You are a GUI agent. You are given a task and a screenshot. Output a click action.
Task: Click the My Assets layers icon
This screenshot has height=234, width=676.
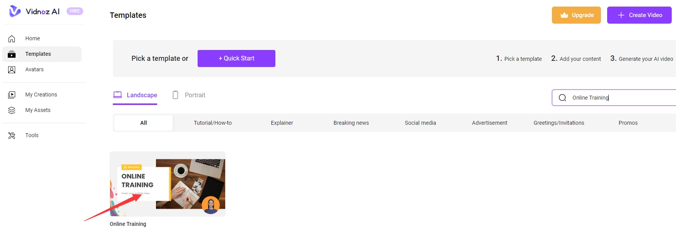point(12,110)
